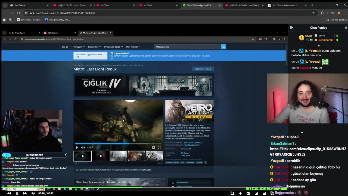Open the Kategoriler dropdown menu
This screenshot has height=196, width=348.
click(x=94, y=47)
